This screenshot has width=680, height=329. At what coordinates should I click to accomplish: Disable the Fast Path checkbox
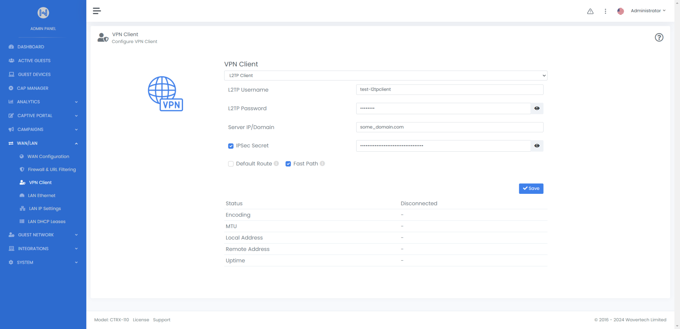[x=288, y=164]
